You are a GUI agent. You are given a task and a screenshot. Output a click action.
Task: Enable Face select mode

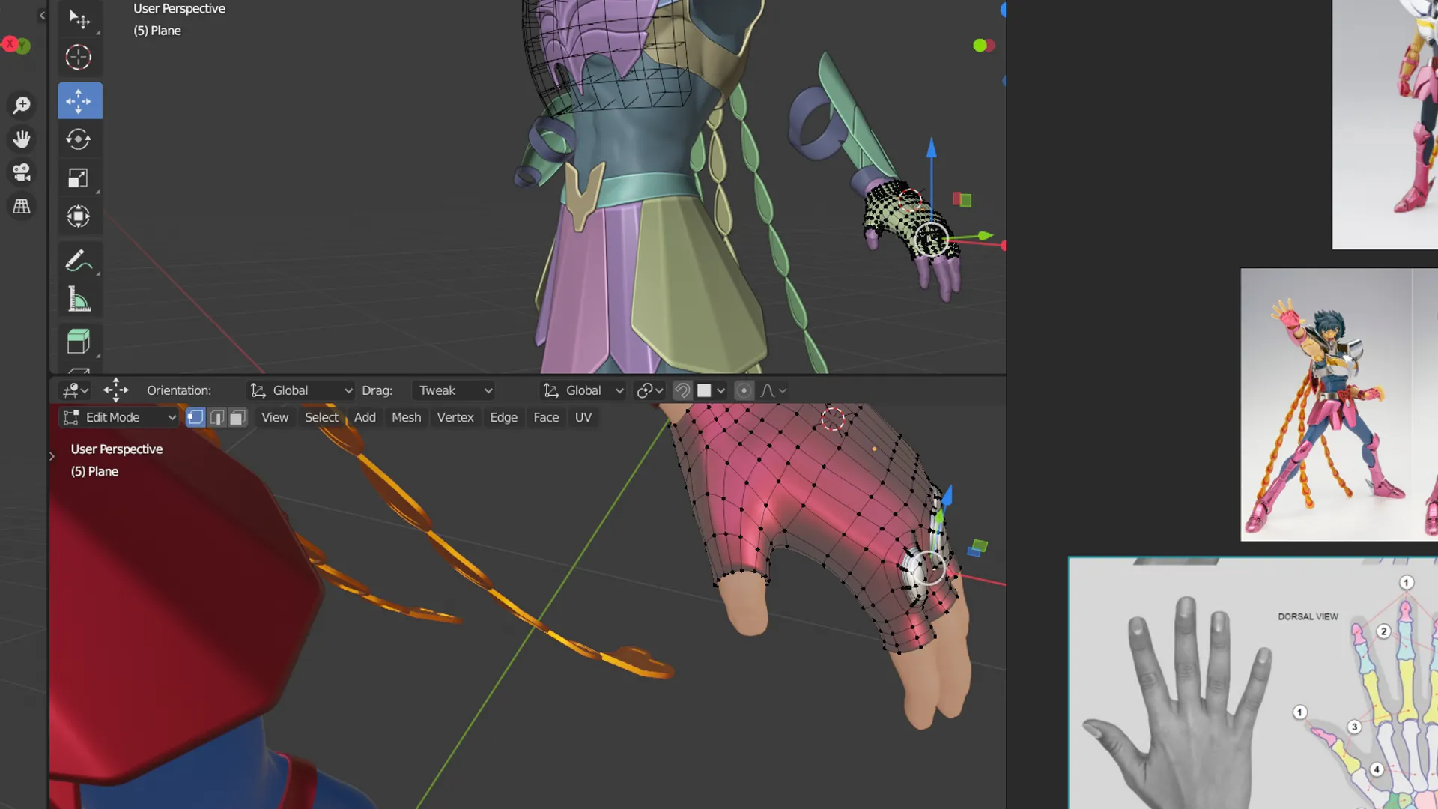pyautogui.click(x=237, y=417)
